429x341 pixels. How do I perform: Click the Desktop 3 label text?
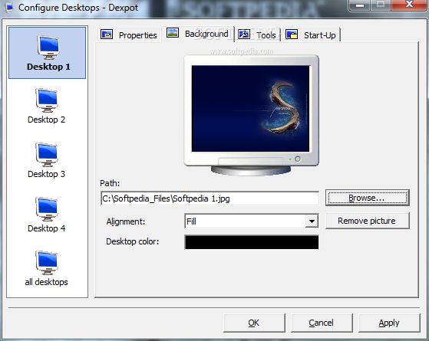click(47, 174)
